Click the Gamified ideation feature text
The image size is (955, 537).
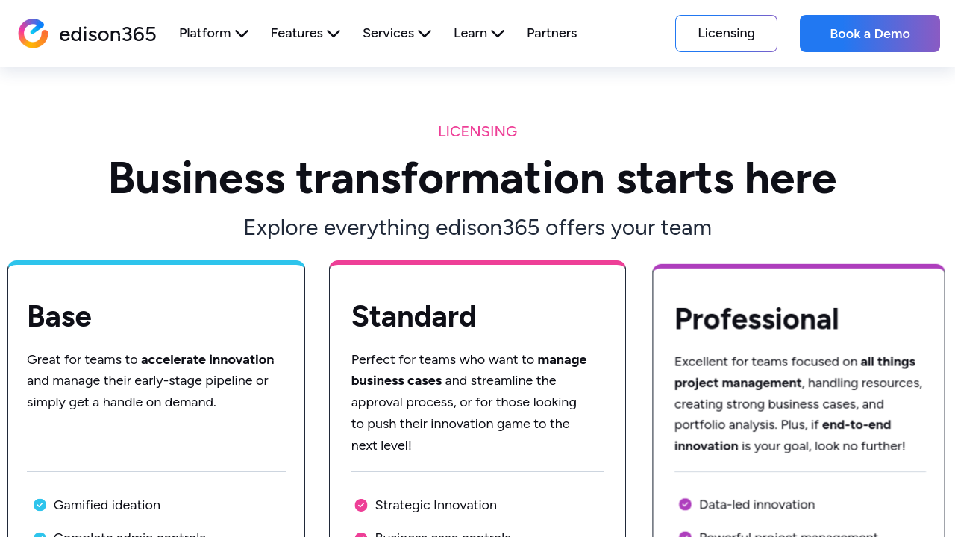(107, 505)
